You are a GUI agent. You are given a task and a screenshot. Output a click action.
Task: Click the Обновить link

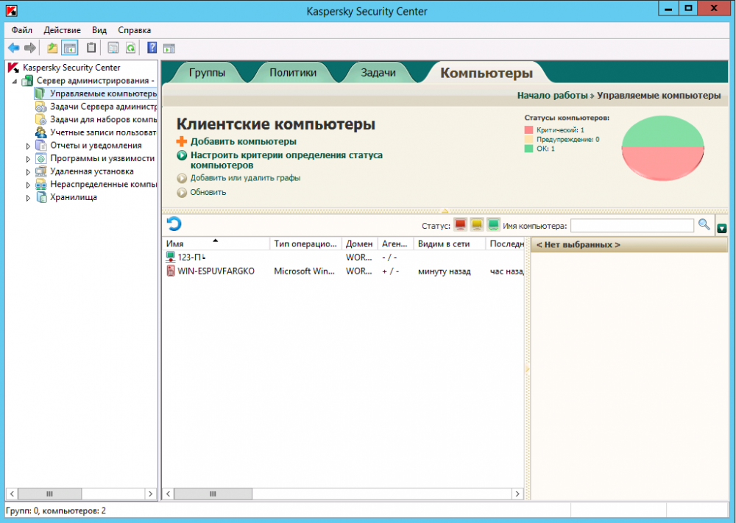coord(208,193)
